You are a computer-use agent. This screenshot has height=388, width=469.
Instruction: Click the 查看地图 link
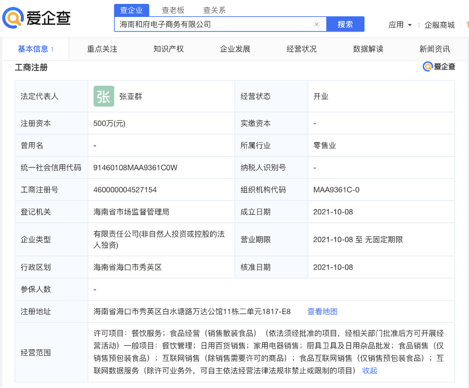click(322, 311)
